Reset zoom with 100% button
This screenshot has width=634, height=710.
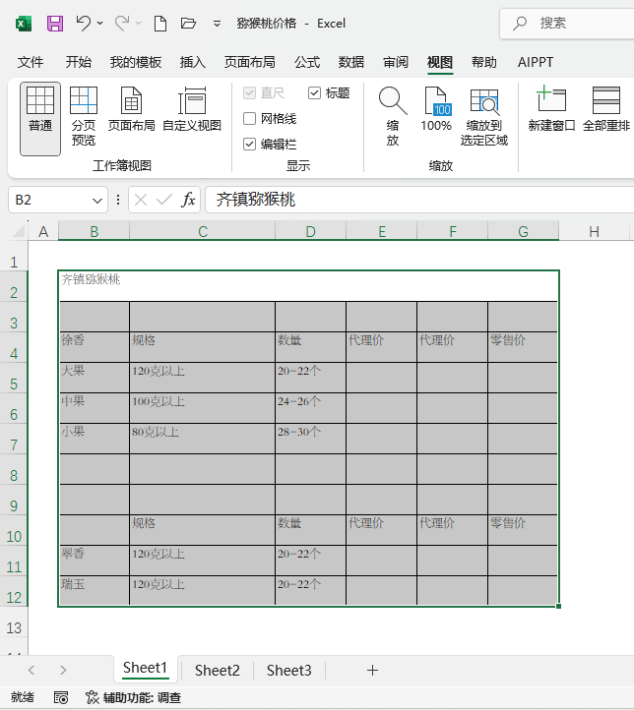436,109
